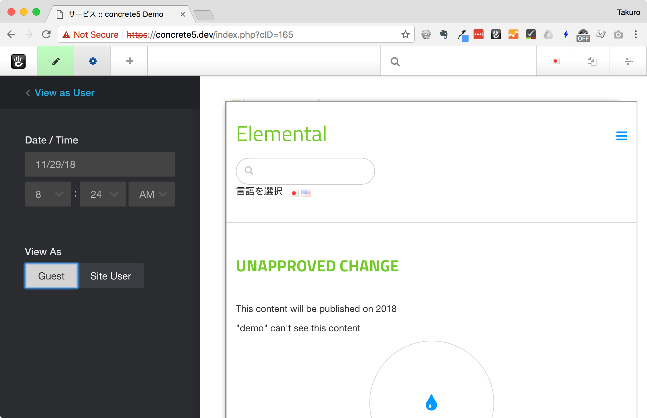Open the hour dropdown showing 8
647x418 pixels.
pos(48,194)
